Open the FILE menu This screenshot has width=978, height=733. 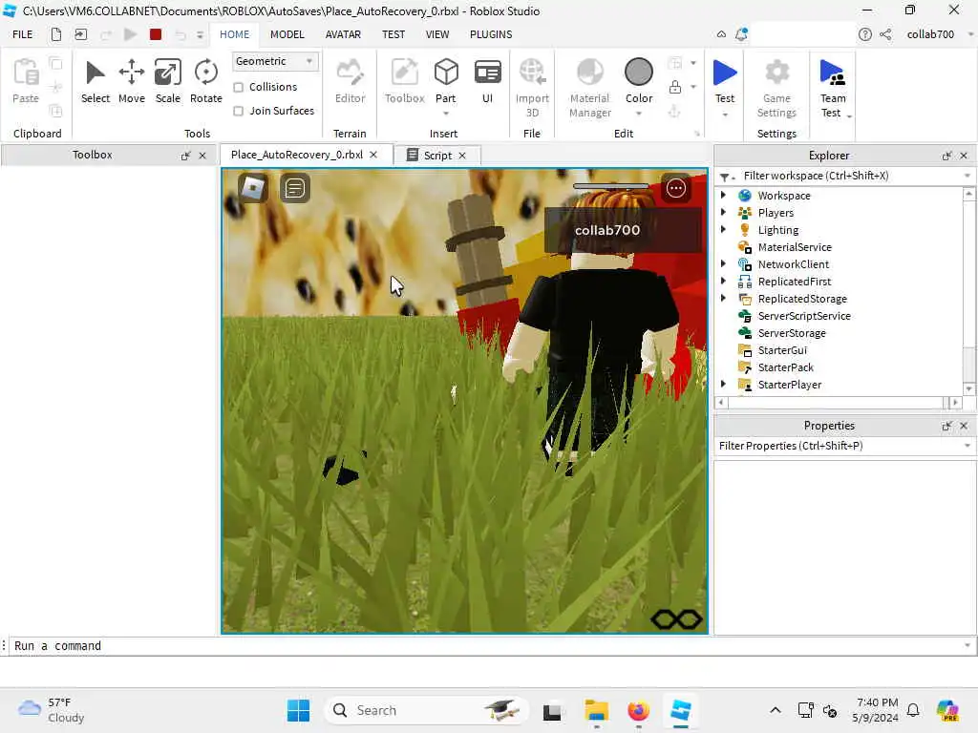point(23,34)
